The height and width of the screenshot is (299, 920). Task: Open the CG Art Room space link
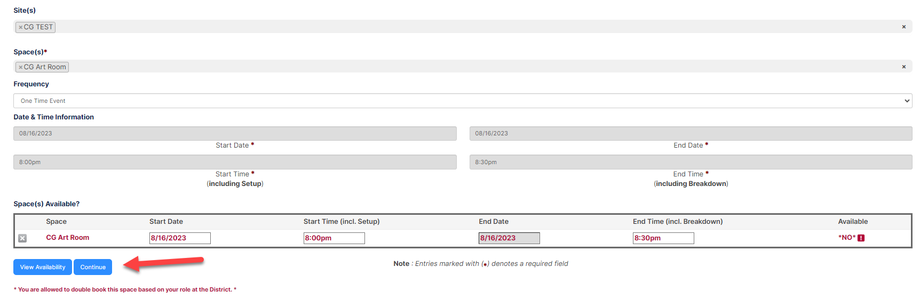[x=68, y=238]
